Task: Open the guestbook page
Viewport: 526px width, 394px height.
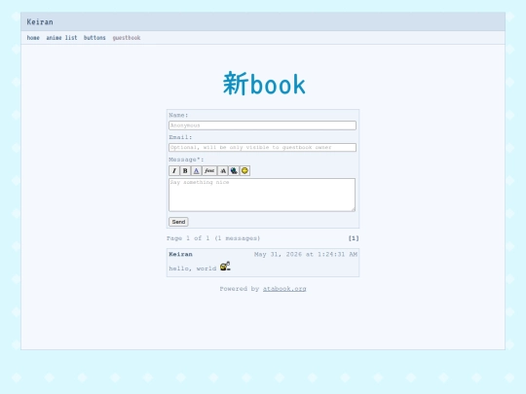Action: [x=127, y=38]
